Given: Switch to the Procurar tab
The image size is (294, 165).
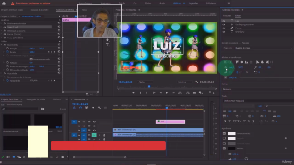Looking at the screenshot, I should pos(227,16).
